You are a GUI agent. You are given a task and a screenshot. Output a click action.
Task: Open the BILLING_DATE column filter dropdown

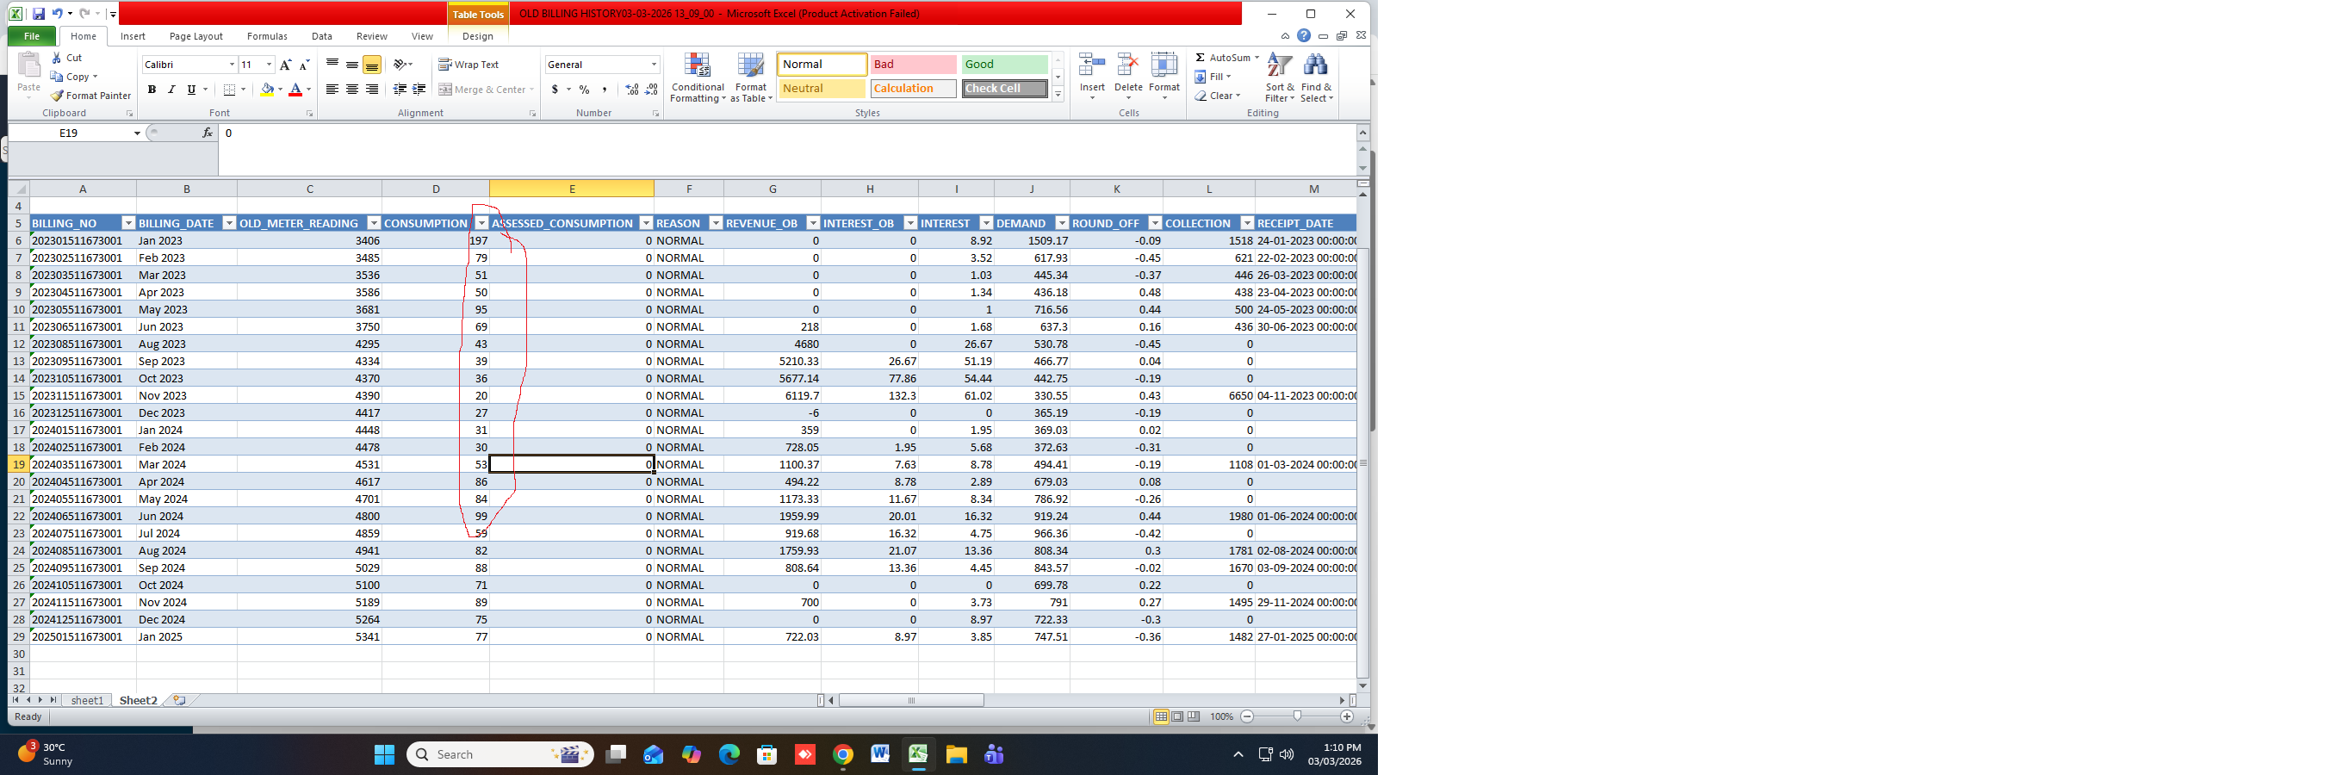coord(229,224)
